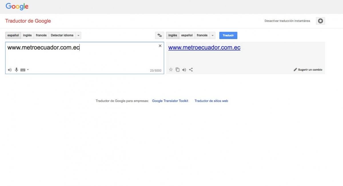Click 'Traductor de Google para empresas:' text

[x=122, y=101]
